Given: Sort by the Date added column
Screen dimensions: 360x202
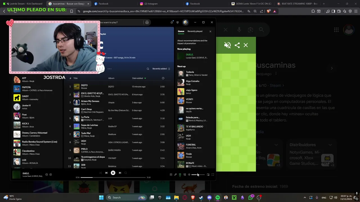Looking at the screenshot, I should 139,78.
